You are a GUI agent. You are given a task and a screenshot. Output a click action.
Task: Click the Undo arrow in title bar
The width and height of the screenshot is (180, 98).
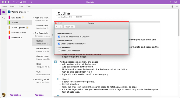pos(14,2)
